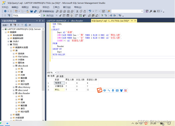175x126 pixels.
Task: Select the FileTables tree item
Action: click(23, 57)
